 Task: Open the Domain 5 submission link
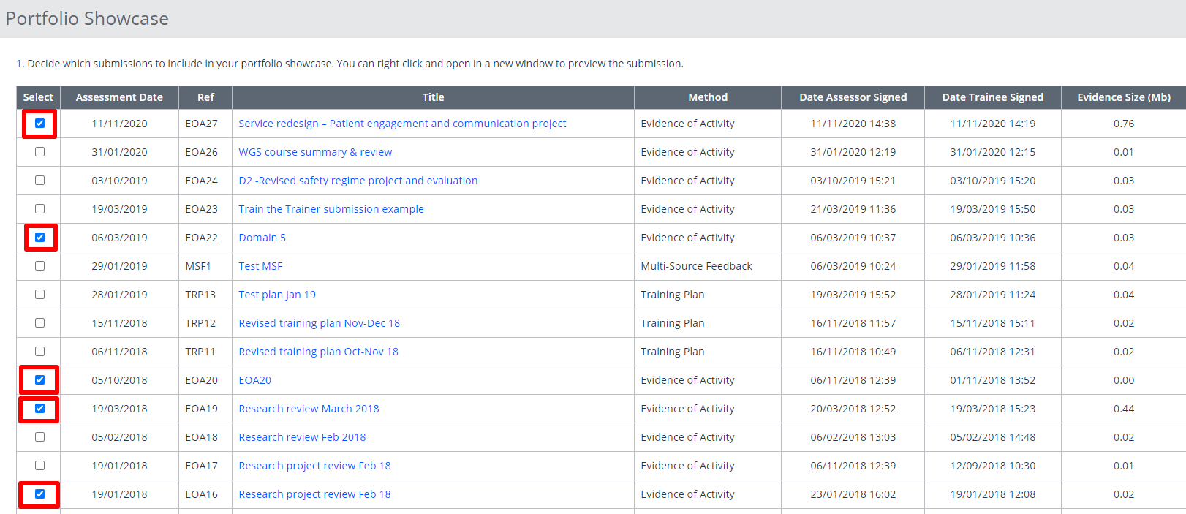tap(262, 238)
